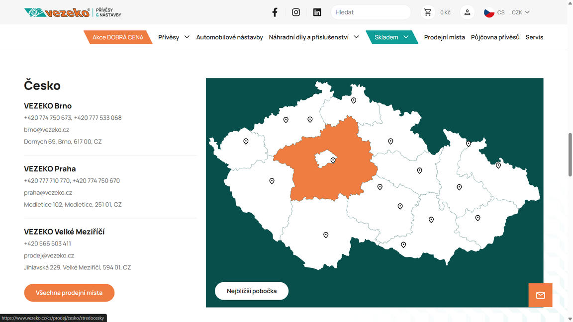Select the easternmost map pin in Silesia
The width and height of the screenshot is (573, 322).
pyautogui.click(x=498, y=165)
